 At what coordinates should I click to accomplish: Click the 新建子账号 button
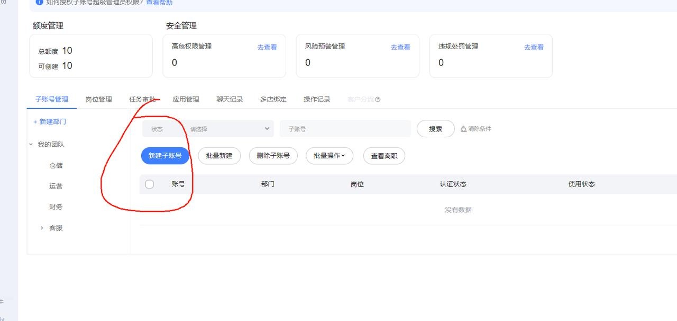point(165,156)
